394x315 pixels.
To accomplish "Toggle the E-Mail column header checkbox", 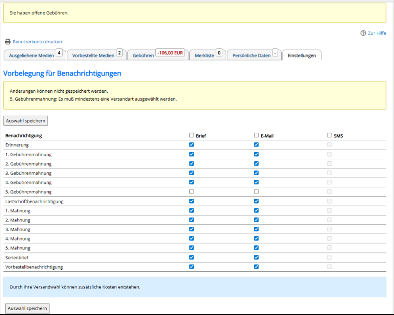I will [x=256, y=135].
